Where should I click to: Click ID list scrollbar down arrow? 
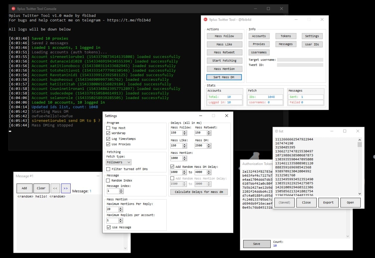tap(359, 194)
